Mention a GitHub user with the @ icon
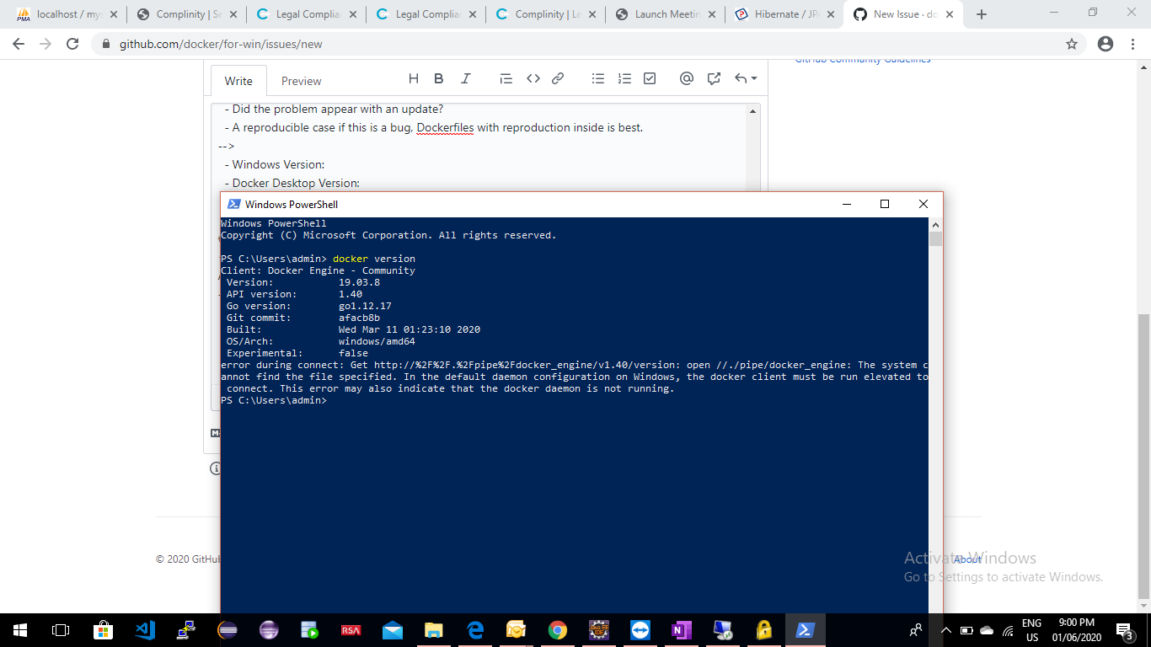 [687, 78]
